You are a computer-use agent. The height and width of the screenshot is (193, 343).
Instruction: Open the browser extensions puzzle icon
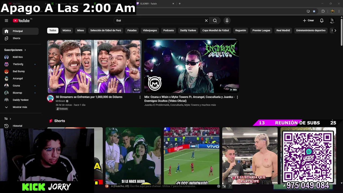(x=323, y=11)
